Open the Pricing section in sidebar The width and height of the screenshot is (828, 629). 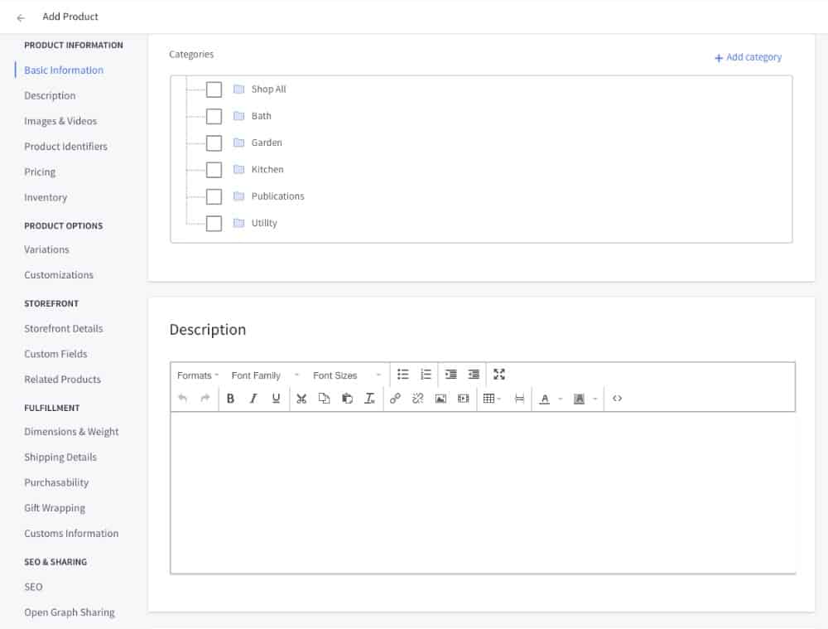tap(40, 172)
